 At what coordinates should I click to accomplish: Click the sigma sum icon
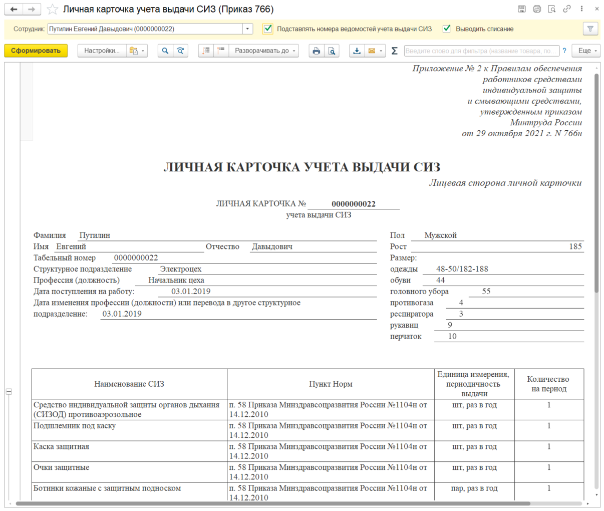pos(394,51)
